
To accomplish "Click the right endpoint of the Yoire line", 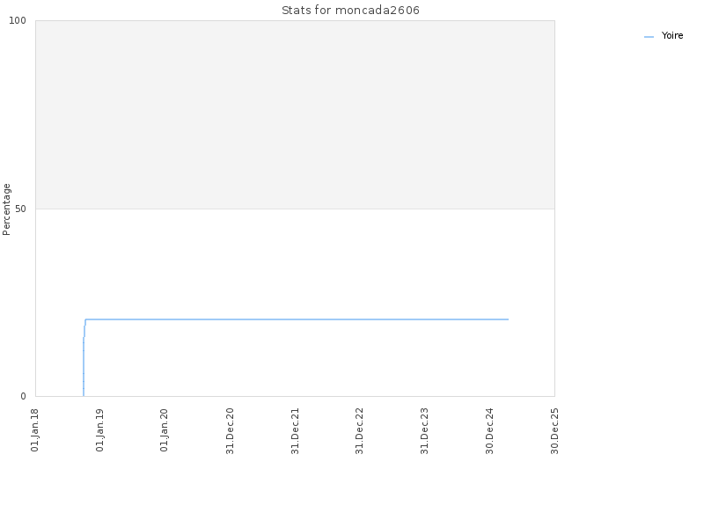I will pos(508,319).
